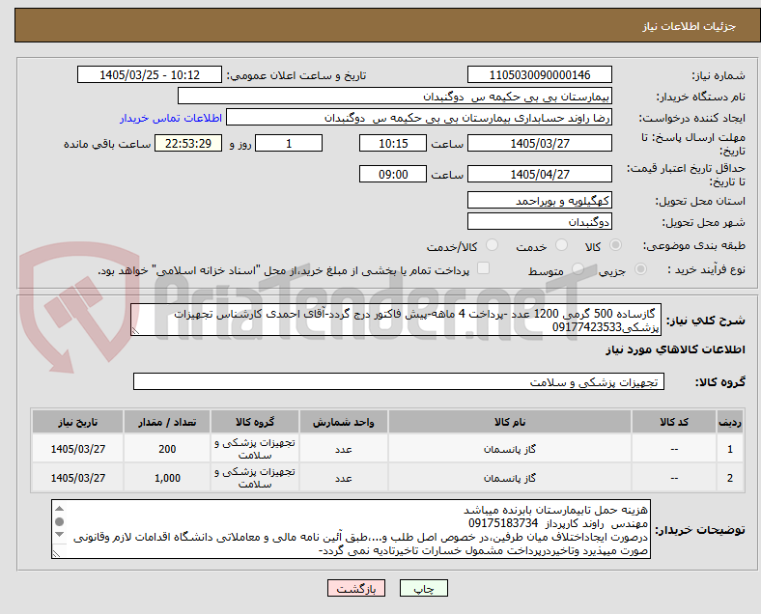The image size is (761, 614).
Task: Select the کالا/خدمت radio button
Action: (493, 245)
